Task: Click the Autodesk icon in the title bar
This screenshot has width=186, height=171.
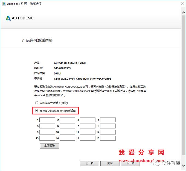Action: point(4,4)
